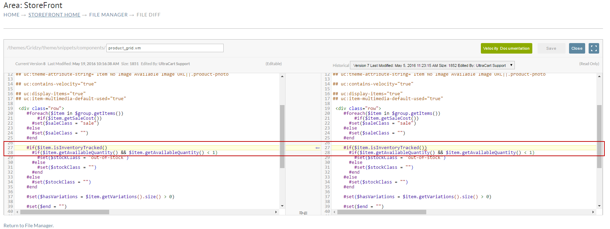
Task: Click #if getSaleCost line 21 in left pane
Action: [x=70, y=118]
